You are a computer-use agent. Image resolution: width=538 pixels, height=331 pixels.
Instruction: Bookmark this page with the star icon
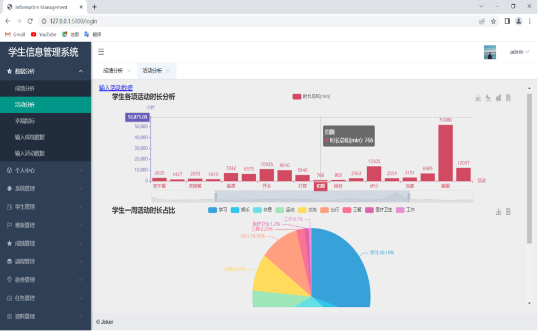[x=493, y=21]
